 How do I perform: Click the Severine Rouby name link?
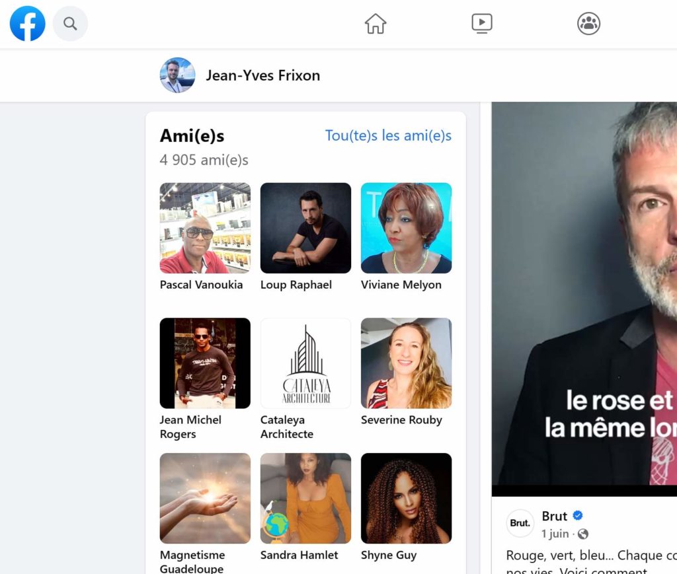tap(401, 419)
